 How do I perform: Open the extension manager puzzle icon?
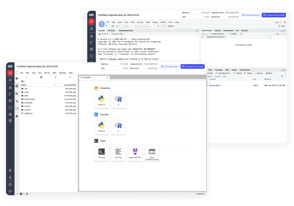tap(17, 116)
